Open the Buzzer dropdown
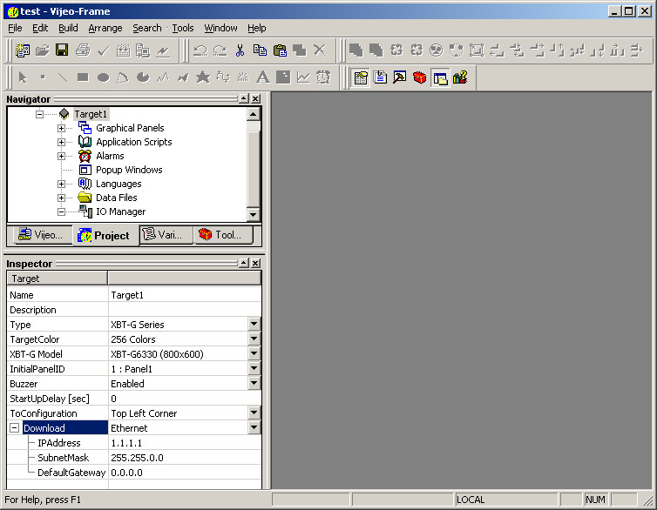The image size is (657, 510). coord(254,383)
